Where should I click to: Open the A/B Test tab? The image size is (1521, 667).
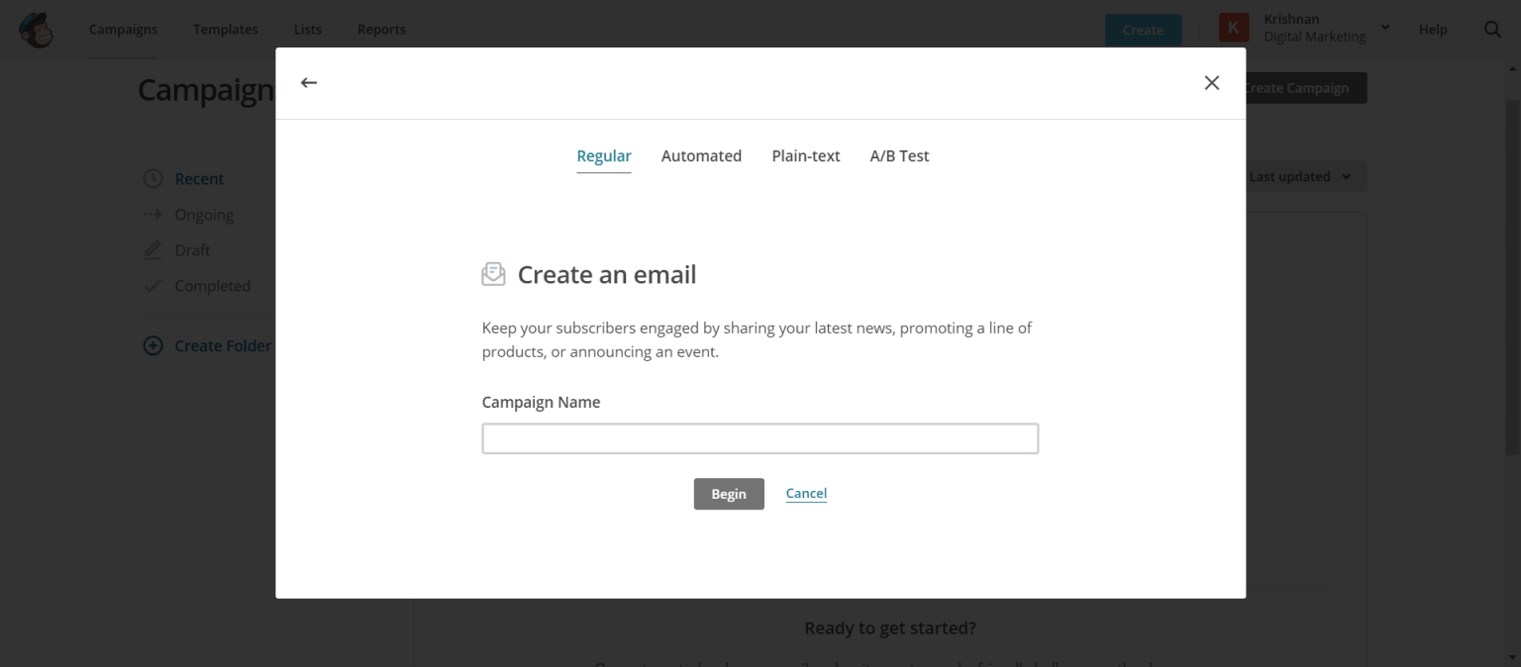click(x=899, y=156)
